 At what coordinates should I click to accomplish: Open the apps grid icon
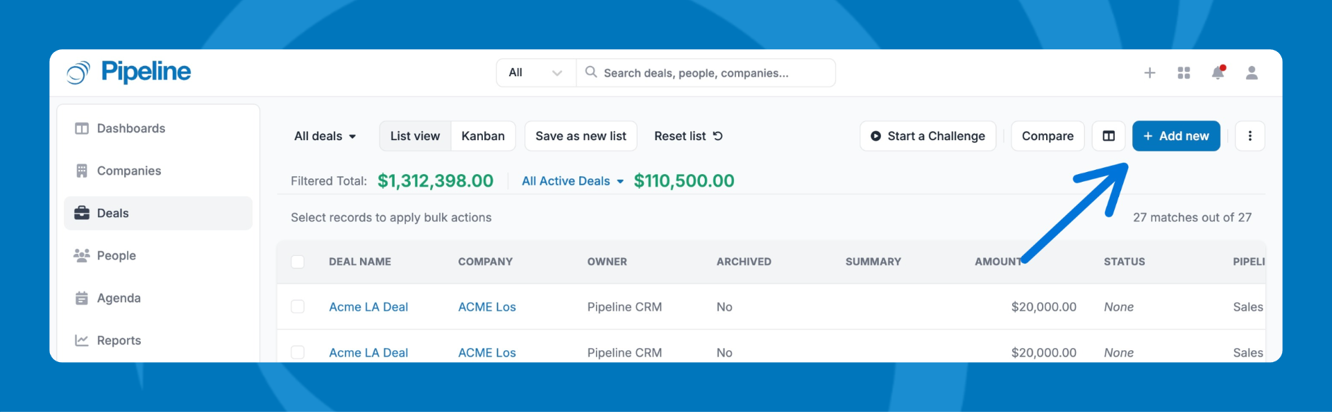[1184, 73]
